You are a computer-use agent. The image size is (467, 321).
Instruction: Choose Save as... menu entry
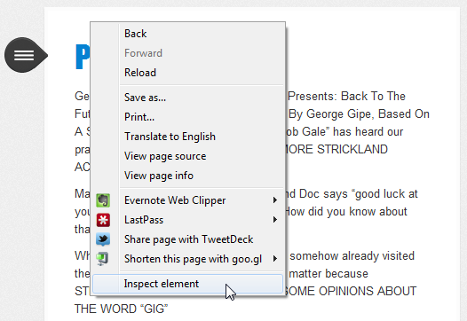tap(187, 98)
